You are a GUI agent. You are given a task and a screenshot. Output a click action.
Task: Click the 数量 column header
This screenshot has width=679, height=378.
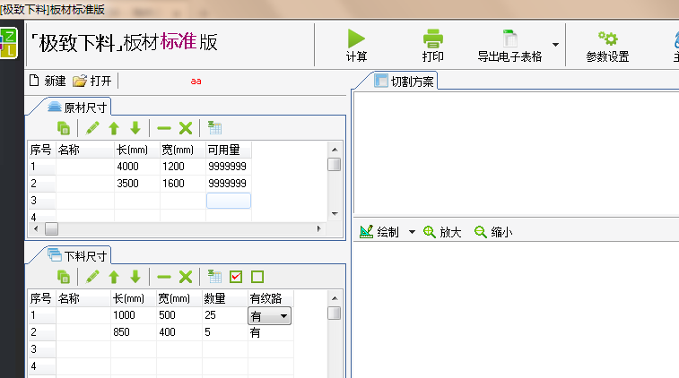[x=225, y=298]
